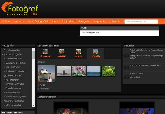
Task: Click the clock showing 18:58:41
Action: pos(6,21)
